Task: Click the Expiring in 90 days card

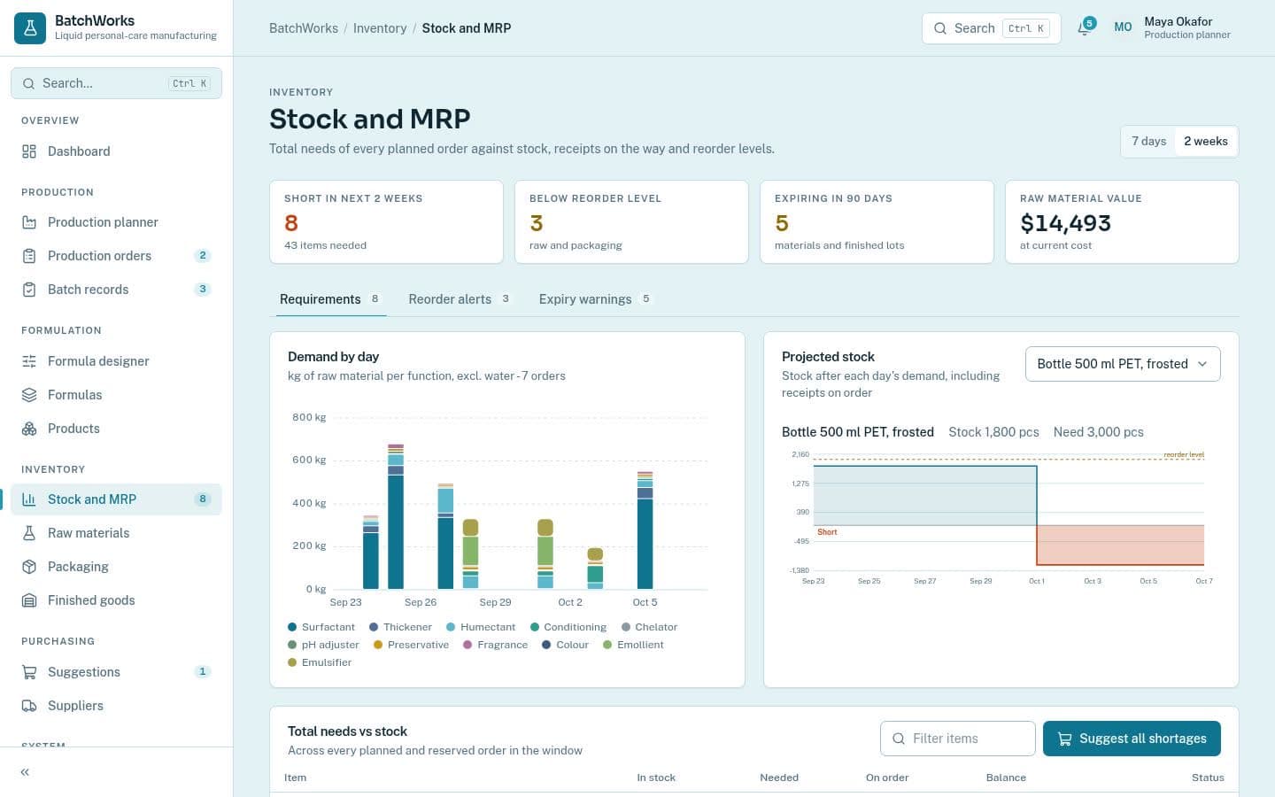Action: 877,222
